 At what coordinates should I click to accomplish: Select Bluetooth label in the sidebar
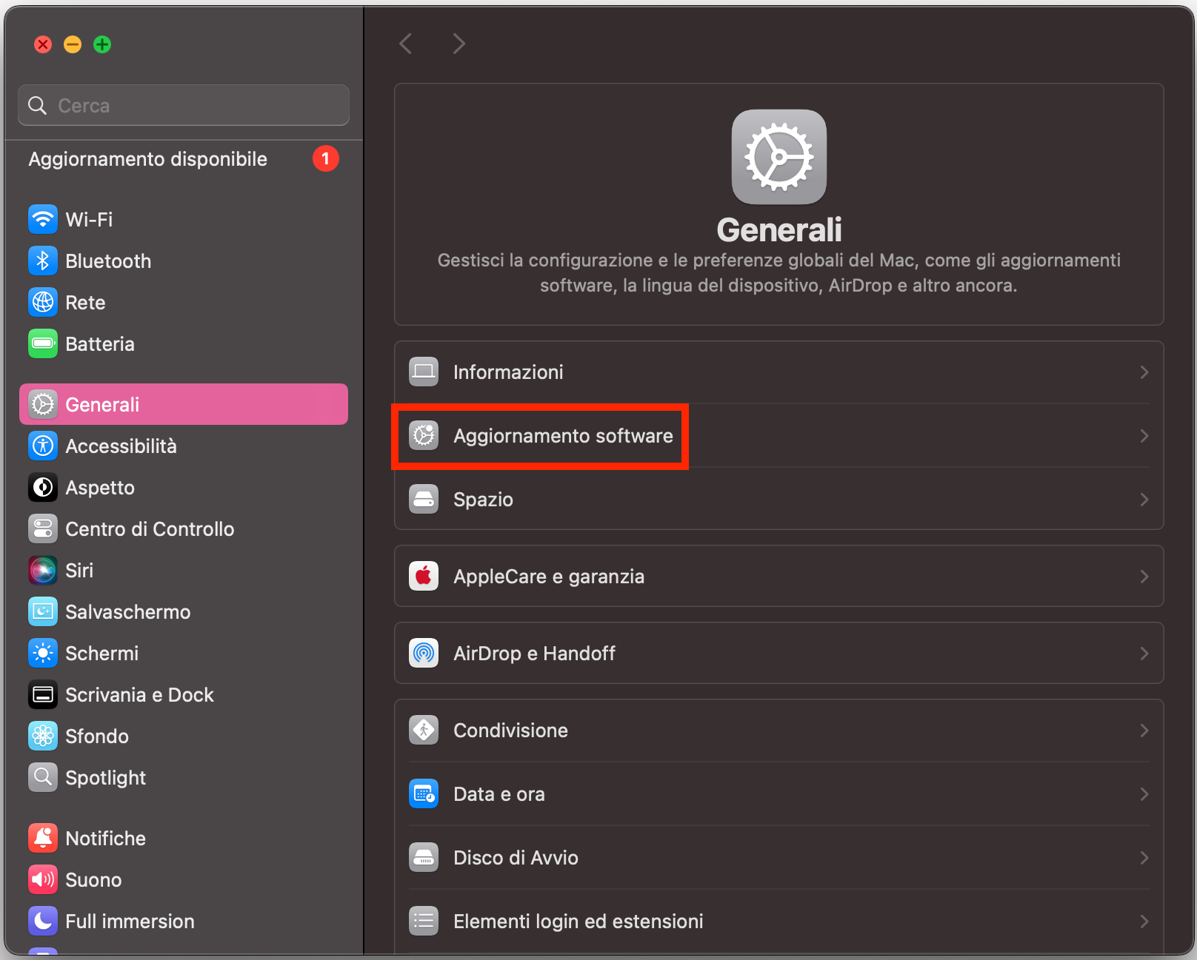(x=108, y=261)
